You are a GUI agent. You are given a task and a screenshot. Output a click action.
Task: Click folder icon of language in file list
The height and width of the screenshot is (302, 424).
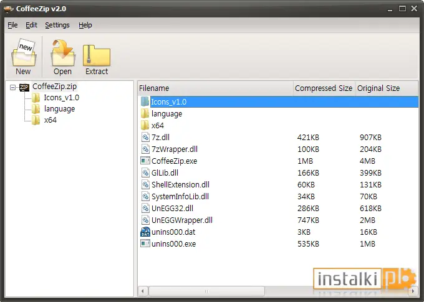click(145, 113)
